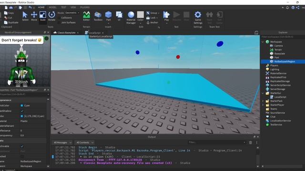Select ReplicatedStorage in Explorer

click(280, 81)
